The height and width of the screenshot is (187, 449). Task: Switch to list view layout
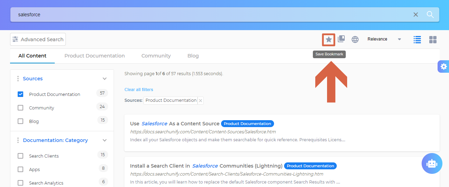click(417, 39)
